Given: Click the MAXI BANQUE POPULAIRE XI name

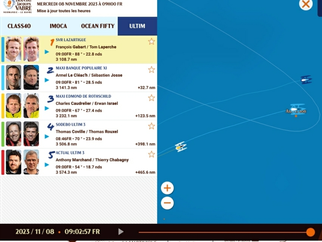Looking at the screenshot, I should [x=81, y=68].
